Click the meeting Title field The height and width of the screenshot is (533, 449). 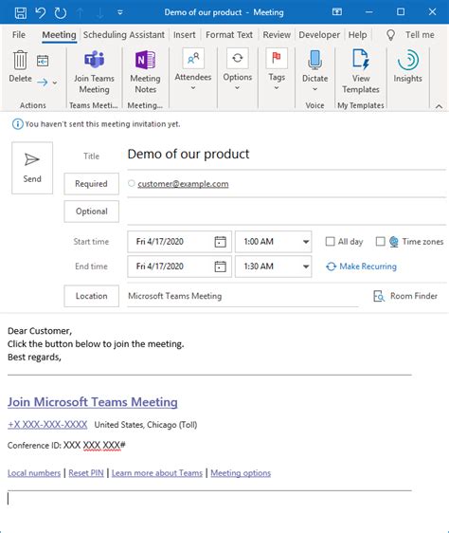pos(286,155)
